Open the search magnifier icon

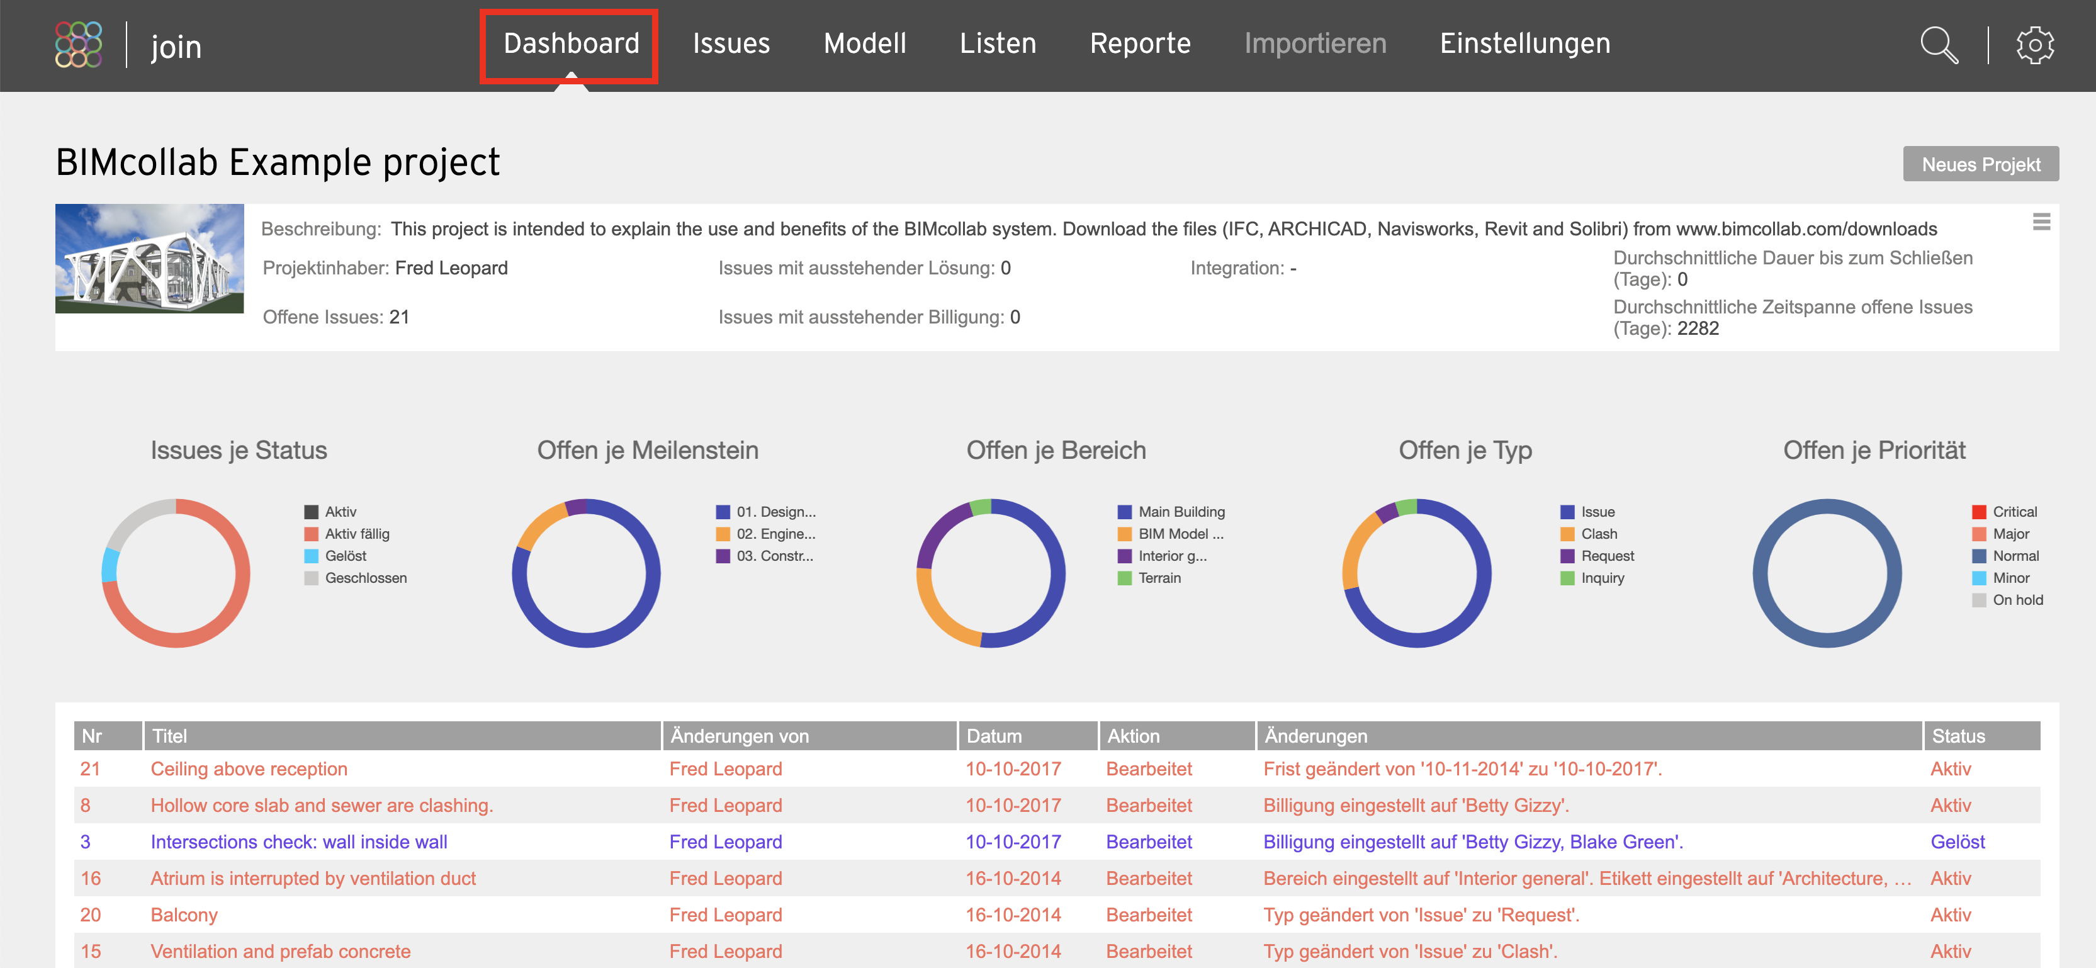(x=1939, y=45)
